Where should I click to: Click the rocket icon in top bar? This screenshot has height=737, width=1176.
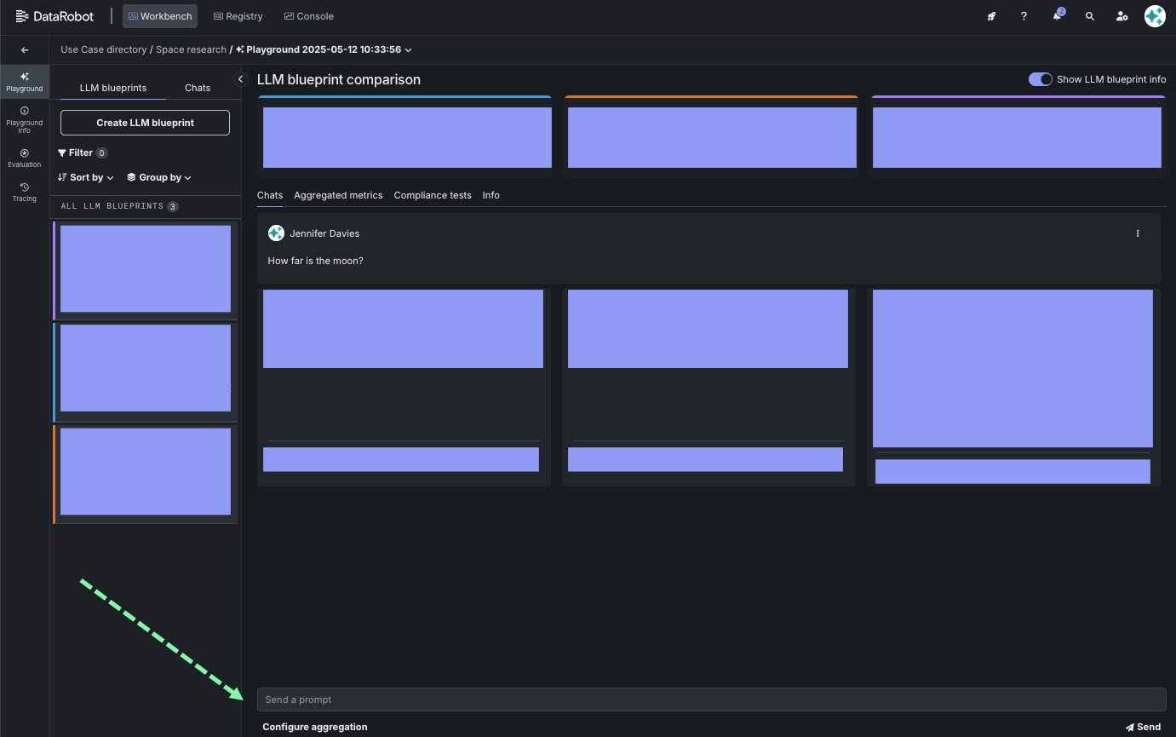pyautogui.click(x=991, y=16)
